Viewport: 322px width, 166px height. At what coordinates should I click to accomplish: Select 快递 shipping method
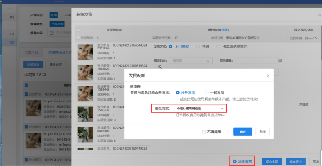(x=203, y=47)
